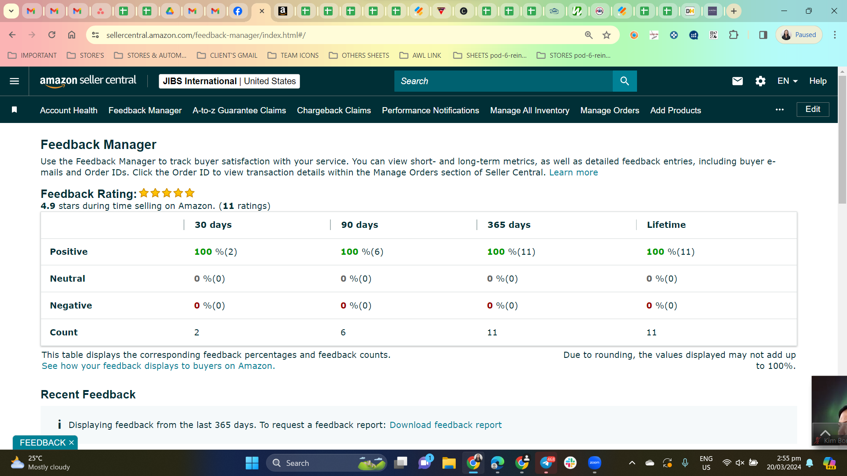Viewport: 847px width, 476px height.
Task: Open the three-dots more menu
Action: [x=780, y=110]
